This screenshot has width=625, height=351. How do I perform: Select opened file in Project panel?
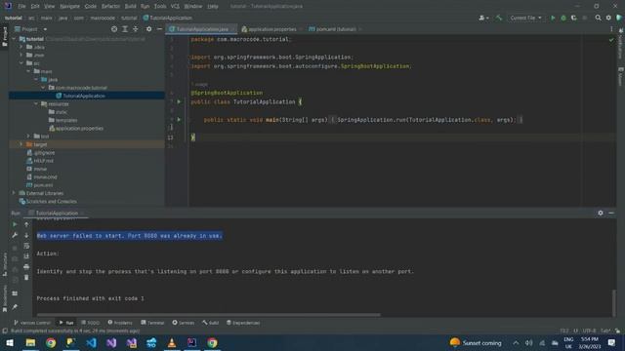click(x=114, y=29)
